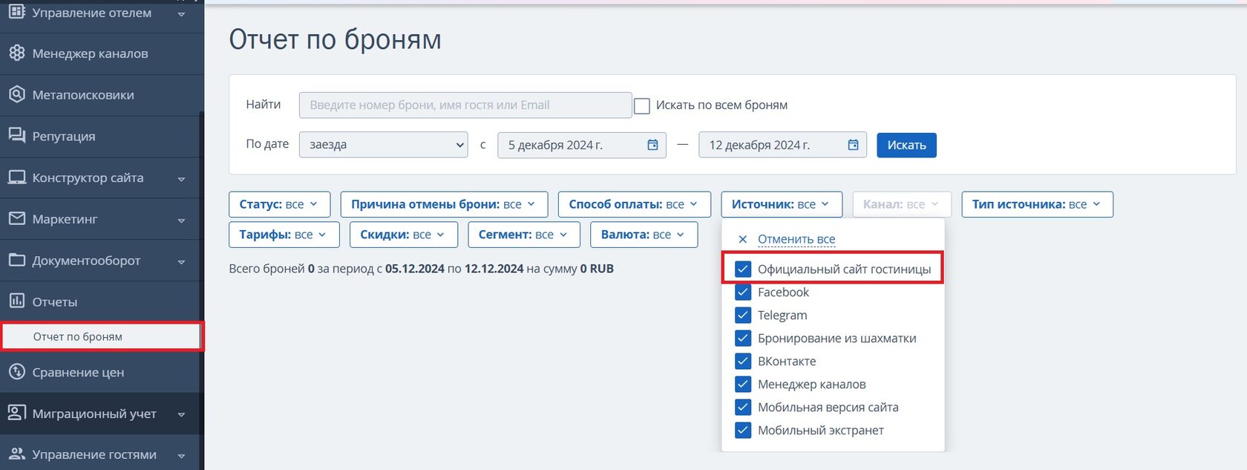
Task: Click the X icon beside Отменить все
Action: (742, 239)
